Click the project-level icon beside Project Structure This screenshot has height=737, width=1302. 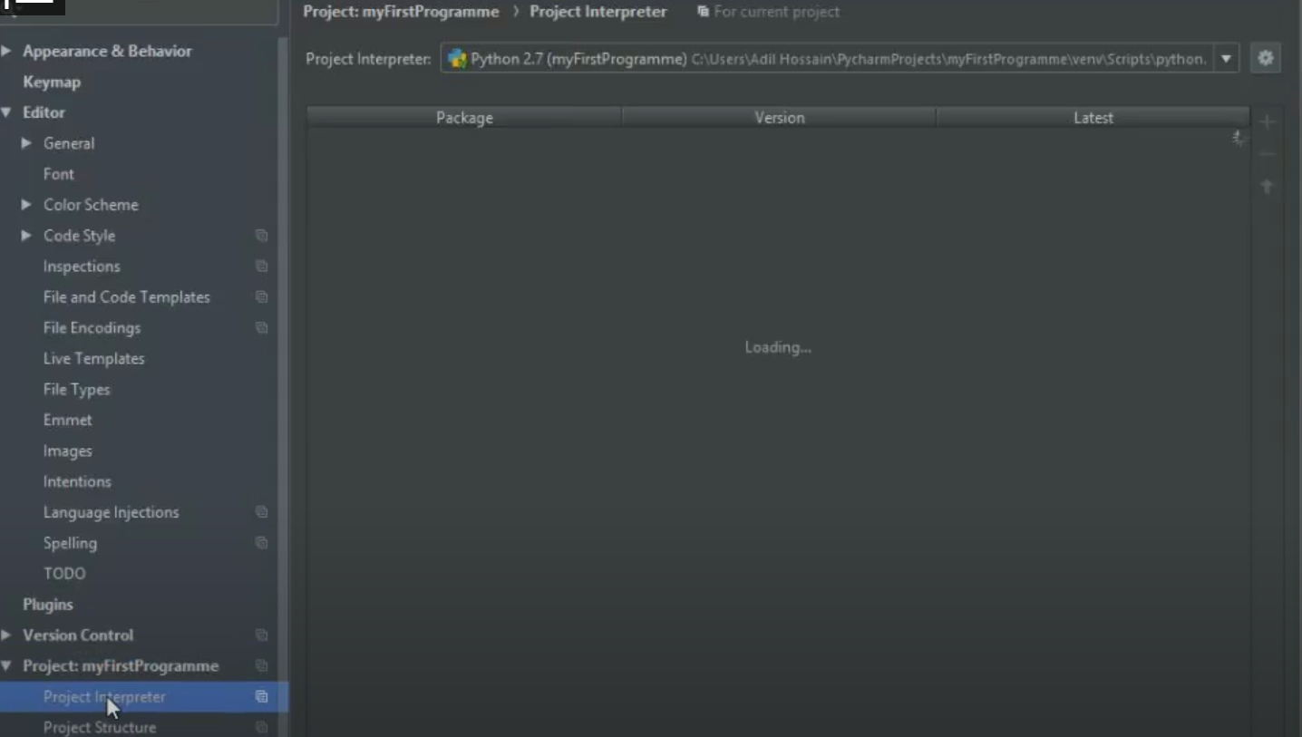pos(261,727)
